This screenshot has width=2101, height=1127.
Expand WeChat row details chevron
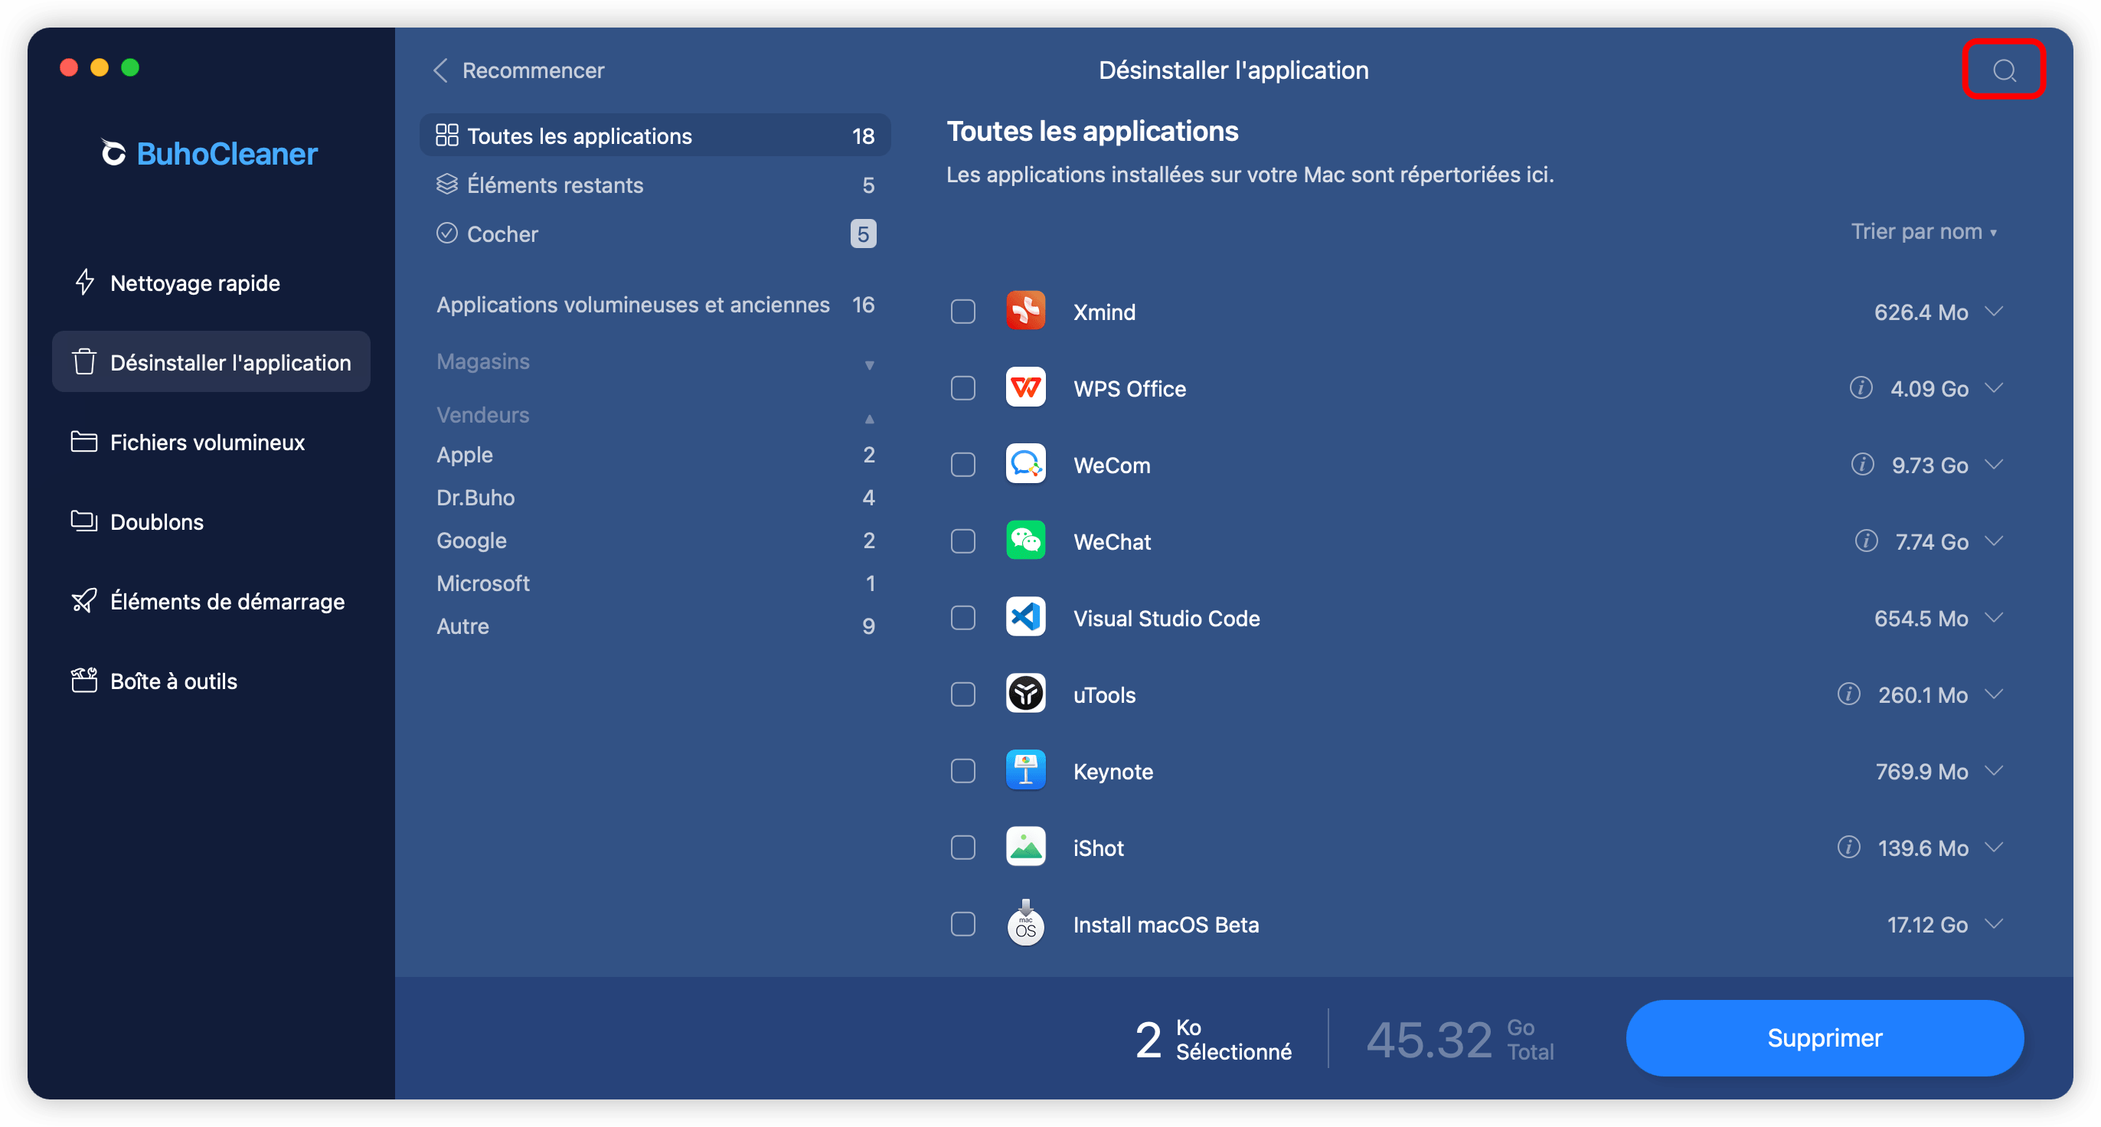click(1994, 541)
